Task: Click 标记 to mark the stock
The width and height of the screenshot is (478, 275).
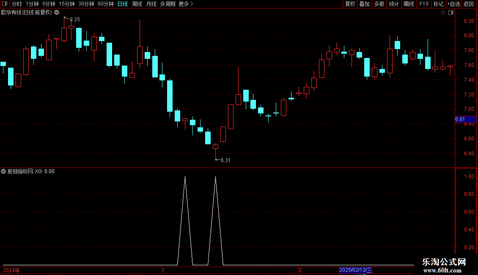Action: pyautogui.click(x=438, y=4)
